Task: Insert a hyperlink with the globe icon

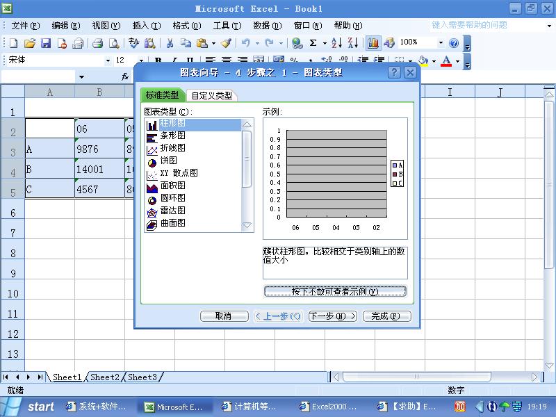Action: click(297, 43)
